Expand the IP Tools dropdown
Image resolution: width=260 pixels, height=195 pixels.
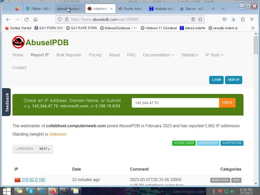click(x=214, y=55)
